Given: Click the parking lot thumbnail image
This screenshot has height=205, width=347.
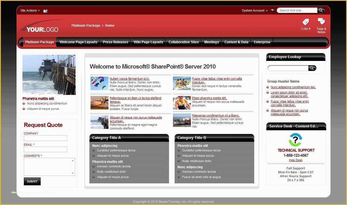Looking at the screenshot, I should coord(182,120).
